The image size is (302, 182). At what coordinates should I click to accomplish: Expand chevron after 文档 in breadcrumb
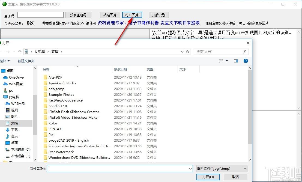pos(61,52)
